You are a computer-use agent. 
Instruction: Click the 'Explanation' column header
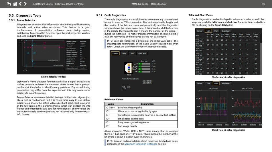click(147, 104)
